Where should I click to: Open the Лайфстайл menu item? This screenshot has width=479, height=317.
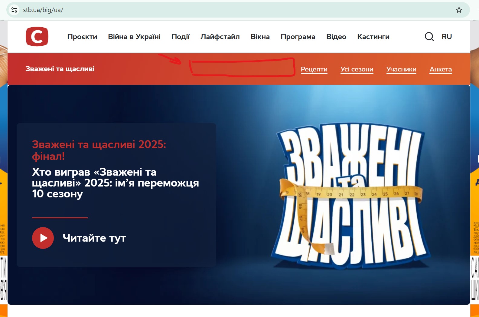(x=220, y=37)
